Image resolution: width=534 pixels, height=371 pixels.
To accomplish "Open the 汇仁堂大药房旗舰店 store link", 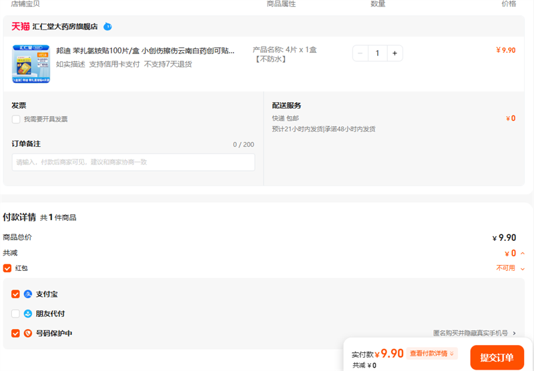I will (65, 27).
